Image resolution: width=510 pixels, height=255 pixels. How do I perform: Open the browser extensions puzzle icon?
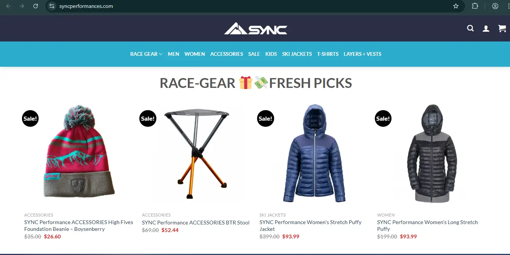475,6
